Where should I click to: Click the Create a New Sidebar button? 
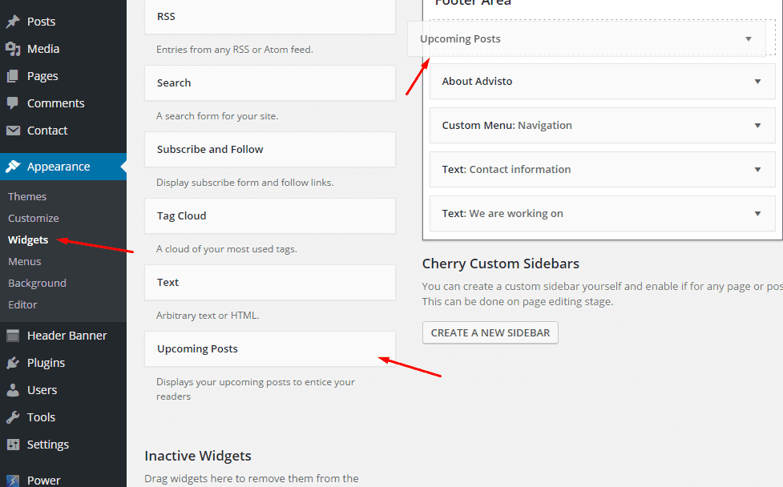[490, 332]
